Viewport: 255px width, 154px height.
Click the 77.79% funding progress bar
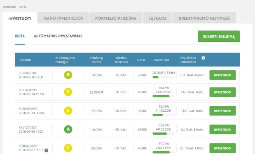[x=164, y=152]
